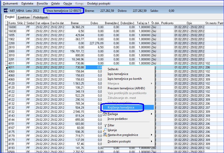
Task: Expand the Nastavitve preglednice submenu arrow
Action: tap(151, 135)
